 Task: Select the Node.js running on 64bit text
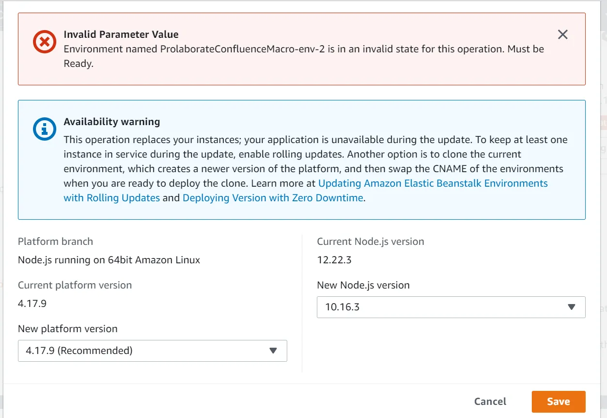109,260
